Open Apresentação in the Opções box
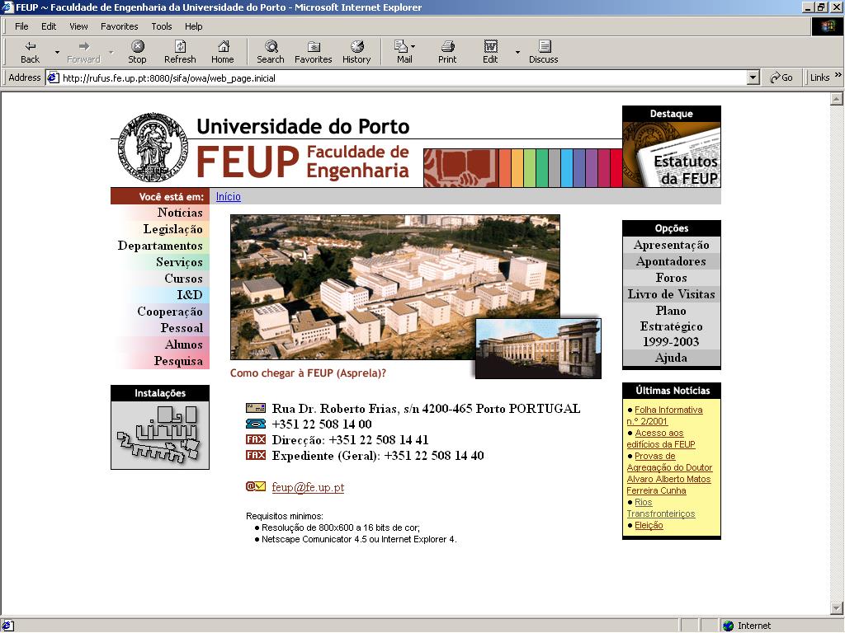This screenshot has width=845, height=633. pos(672,245)
